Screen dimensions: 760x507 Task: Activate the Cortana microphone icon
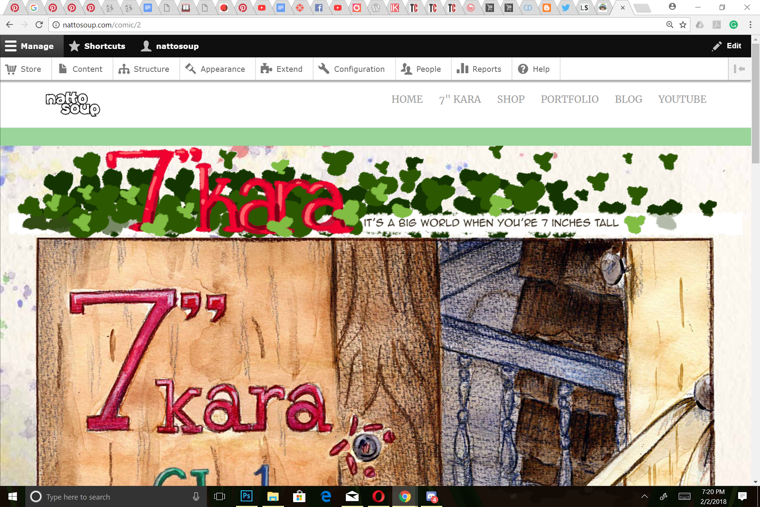pos(196,497)
